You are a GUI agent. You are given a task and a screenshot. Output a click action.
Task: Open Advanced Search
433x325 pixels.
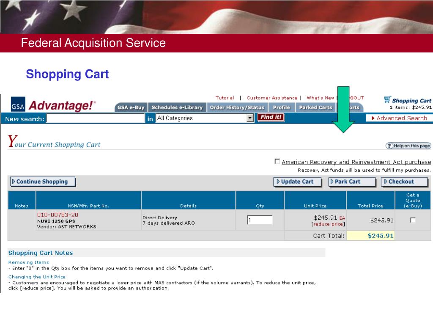point(399,118)
